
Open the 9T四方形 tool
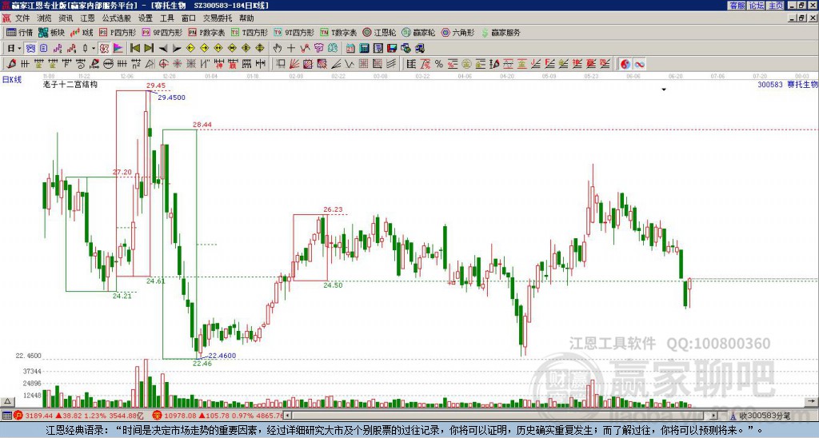pyautogui.click(x=294, y=32)
